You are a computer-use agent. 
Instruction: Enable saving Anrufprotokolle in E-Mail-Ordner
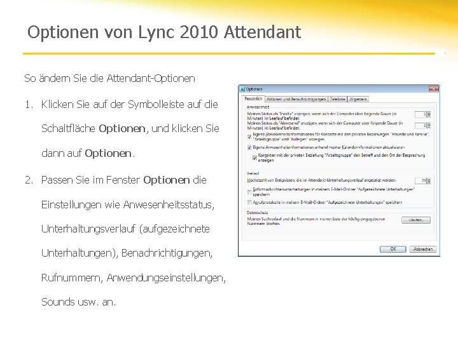(249, 202)
